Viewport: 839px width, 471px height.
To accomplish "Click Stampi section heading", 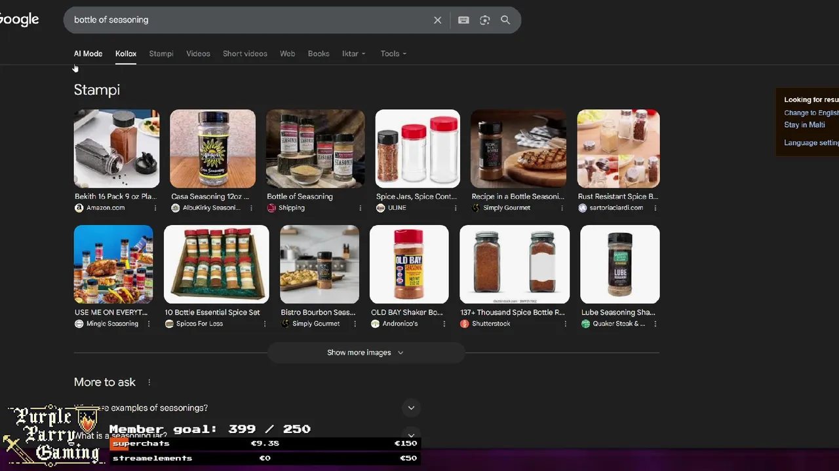I will pos(97,90).
